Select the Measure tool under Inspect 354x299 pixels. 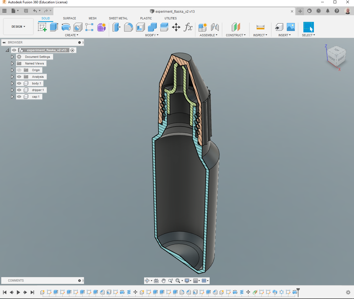click(x=260, y=27)
